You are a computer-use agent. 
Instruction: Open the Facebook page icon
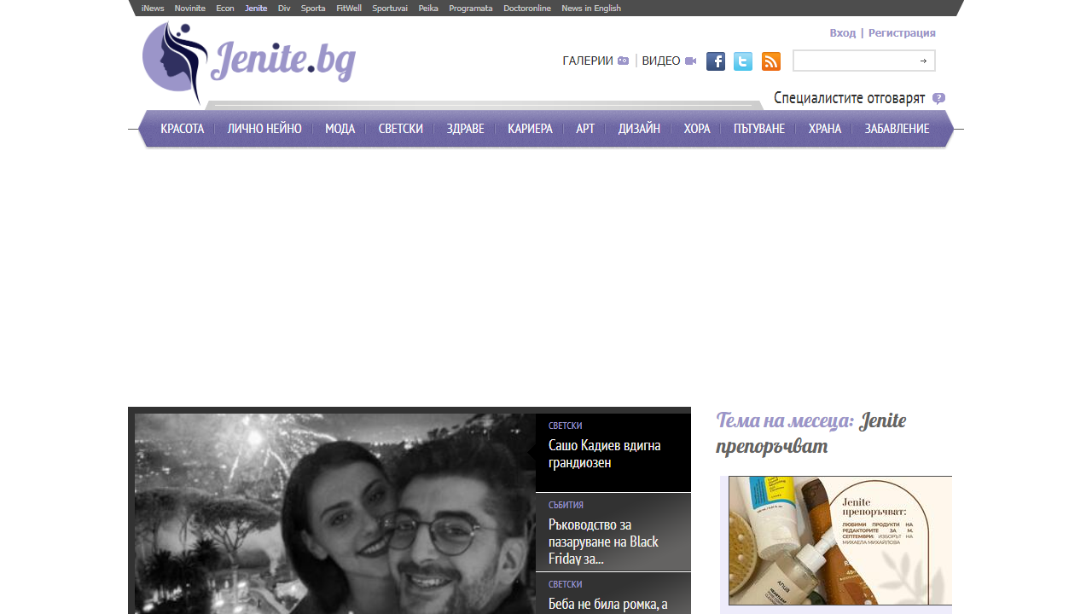coord(716,61)
